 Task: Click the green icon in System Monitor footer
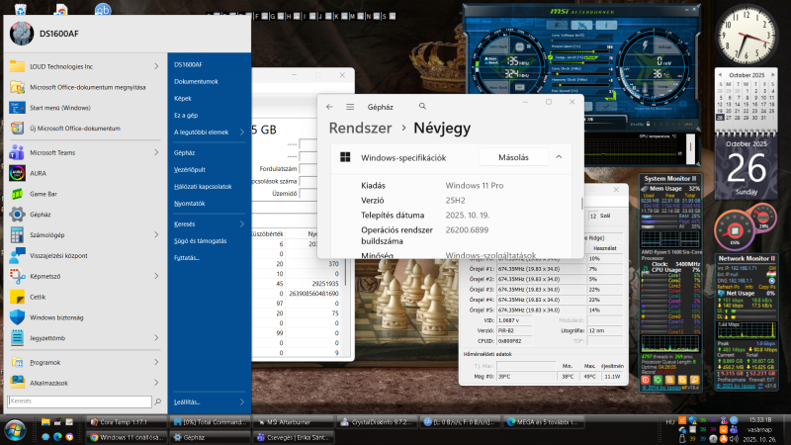[x=658, y=380]
